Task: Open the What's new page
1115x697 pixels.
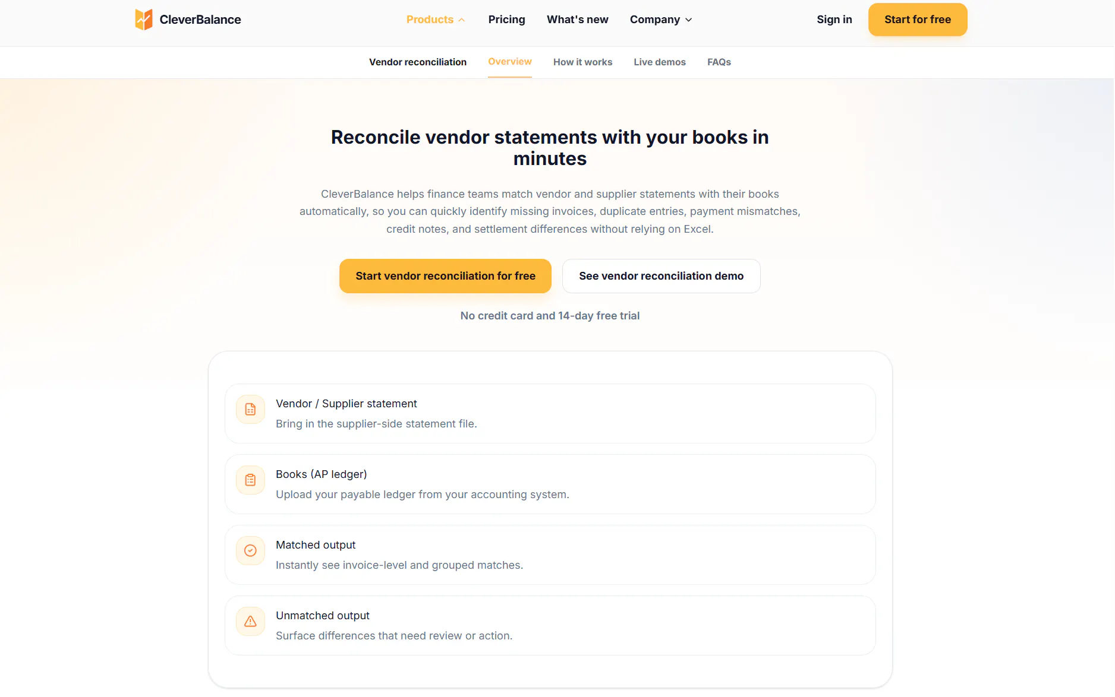Action: point(577,20)
